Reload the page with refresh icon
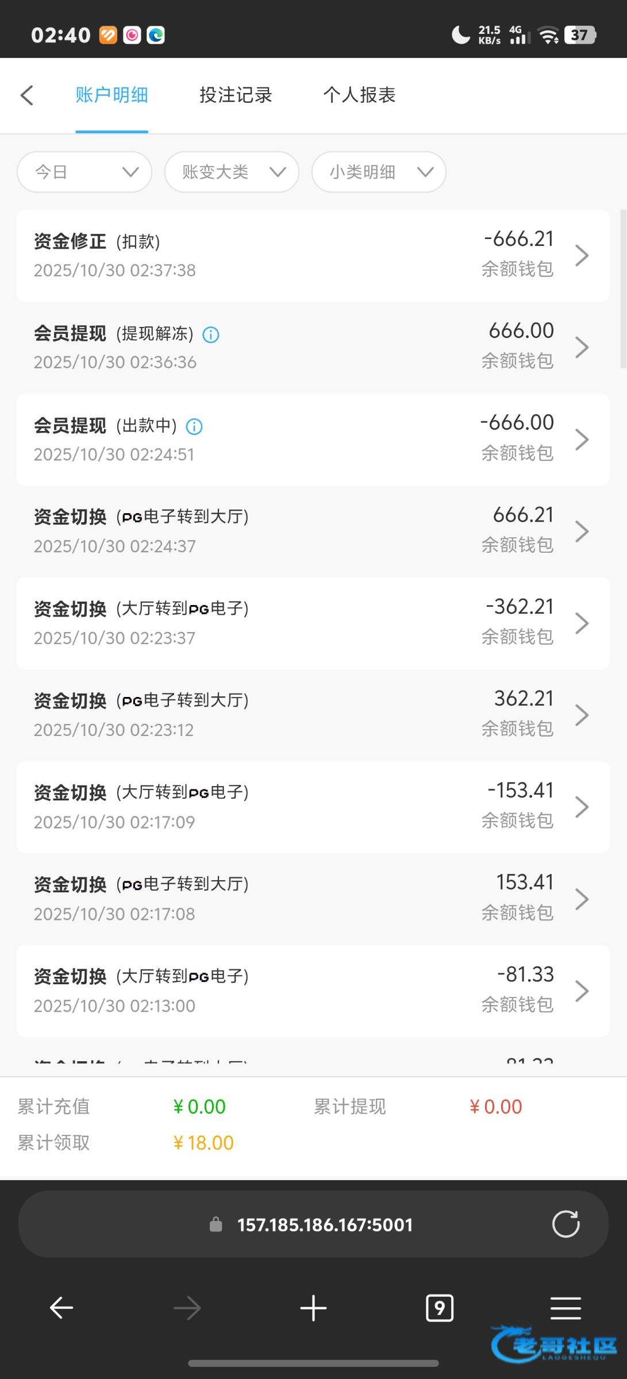Image resolution: width=627 pixels, height=1379 pixels. (x=566, y=1224)
